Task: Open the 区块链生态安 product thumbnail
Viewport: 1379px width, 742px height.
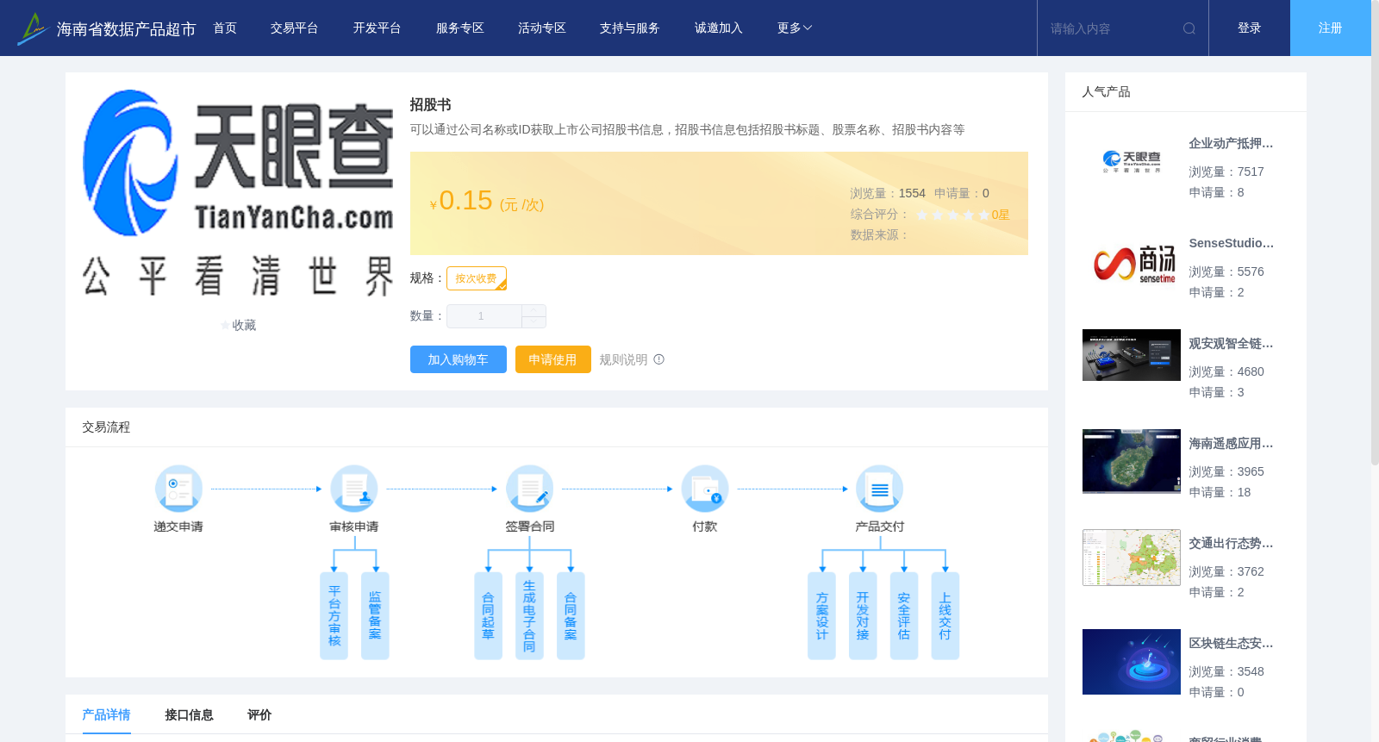Action: tap(1132, 662)
